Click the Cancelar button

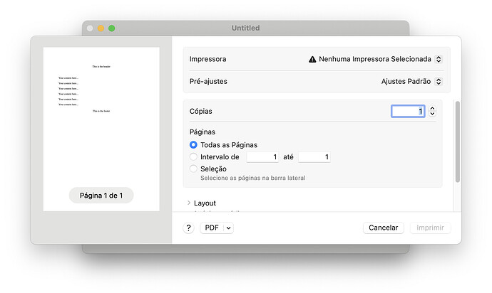click(384, 228)
